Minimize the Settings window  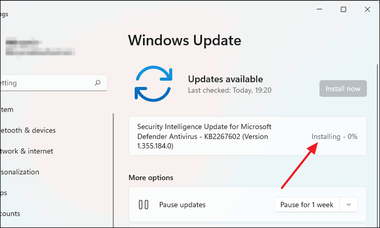pyautogui.click(x=319, y=9)
